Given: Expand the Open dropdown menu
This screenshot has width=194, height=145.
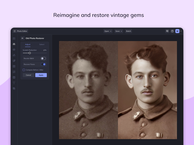Looking at the screenshot, I should tap(108, 31).
